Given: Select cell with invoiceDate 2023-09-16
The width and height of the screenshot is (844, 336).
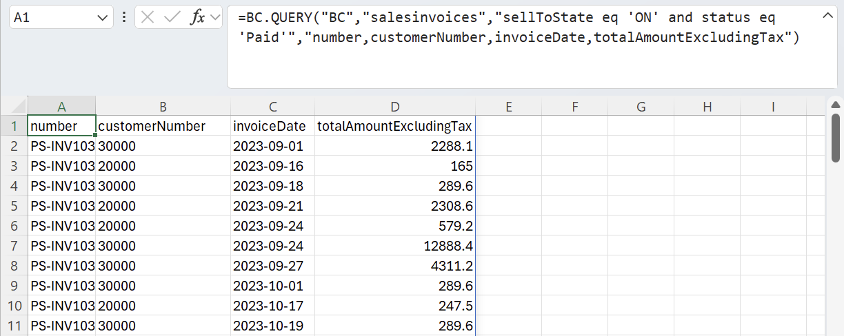Looking at the screenshot, I should 273,166.
